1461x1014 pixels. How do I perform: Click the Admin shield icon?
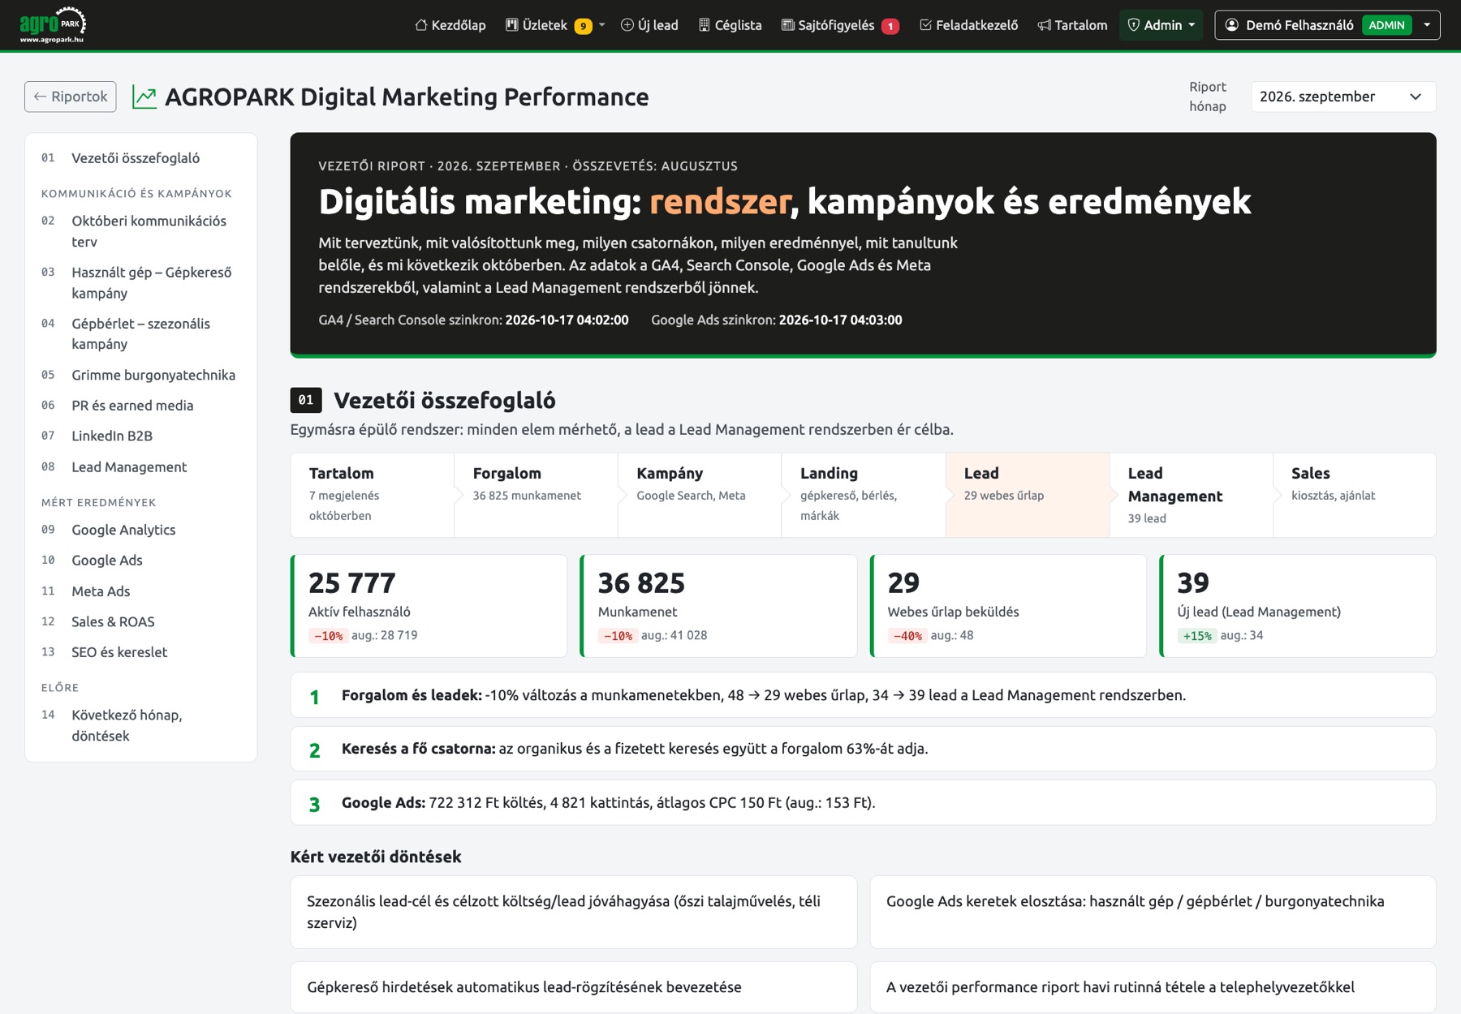point(1133,25)
